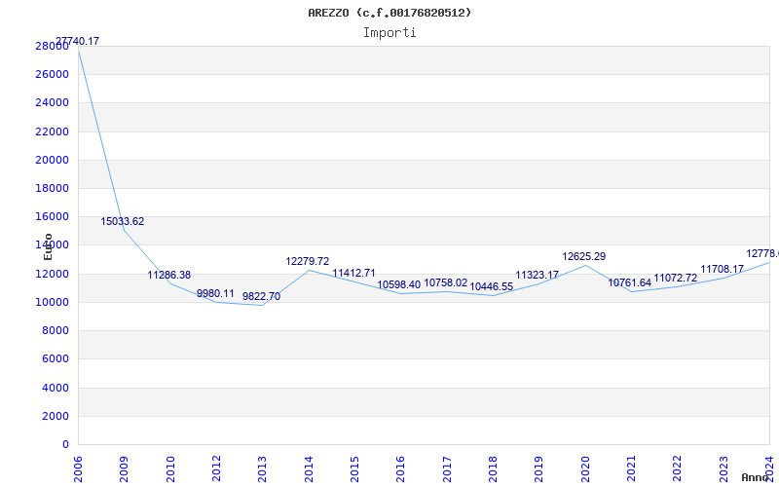
Task: Click y-axis value 12000
Action: click(52, 274)
